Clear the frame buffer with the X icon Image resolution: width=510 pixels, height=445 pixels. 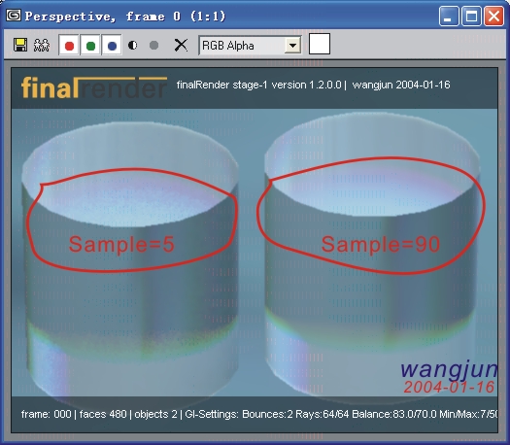(x=181, y=45)
